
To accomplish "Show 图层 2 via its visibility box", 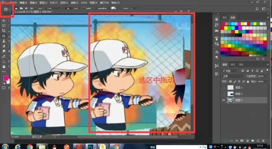I will tap(224, 94).
